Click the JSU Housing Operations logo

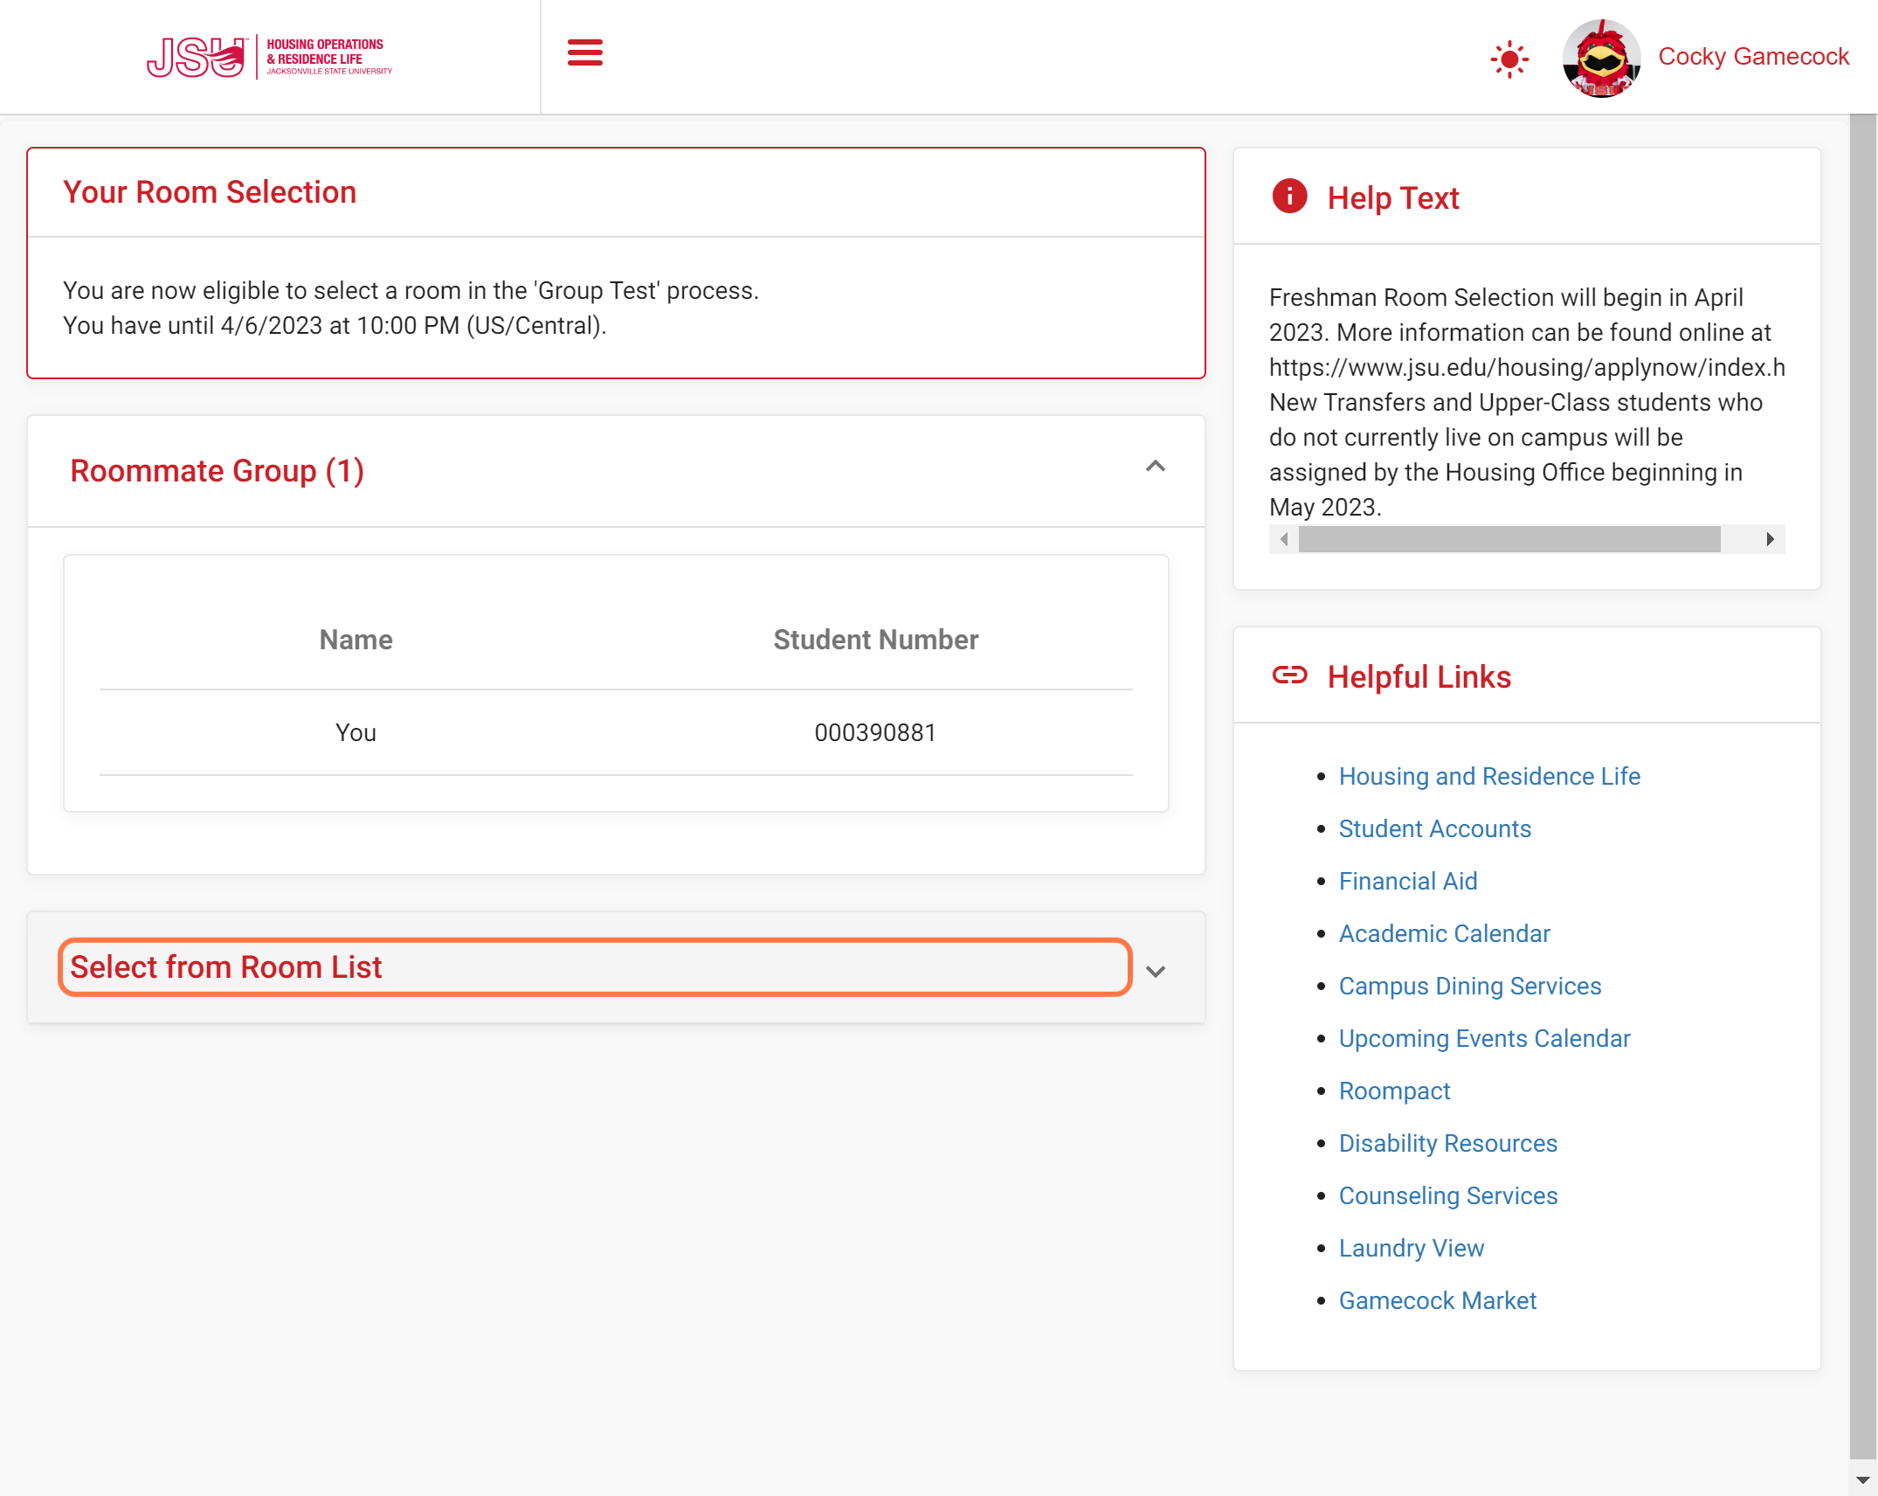(269, 57)
